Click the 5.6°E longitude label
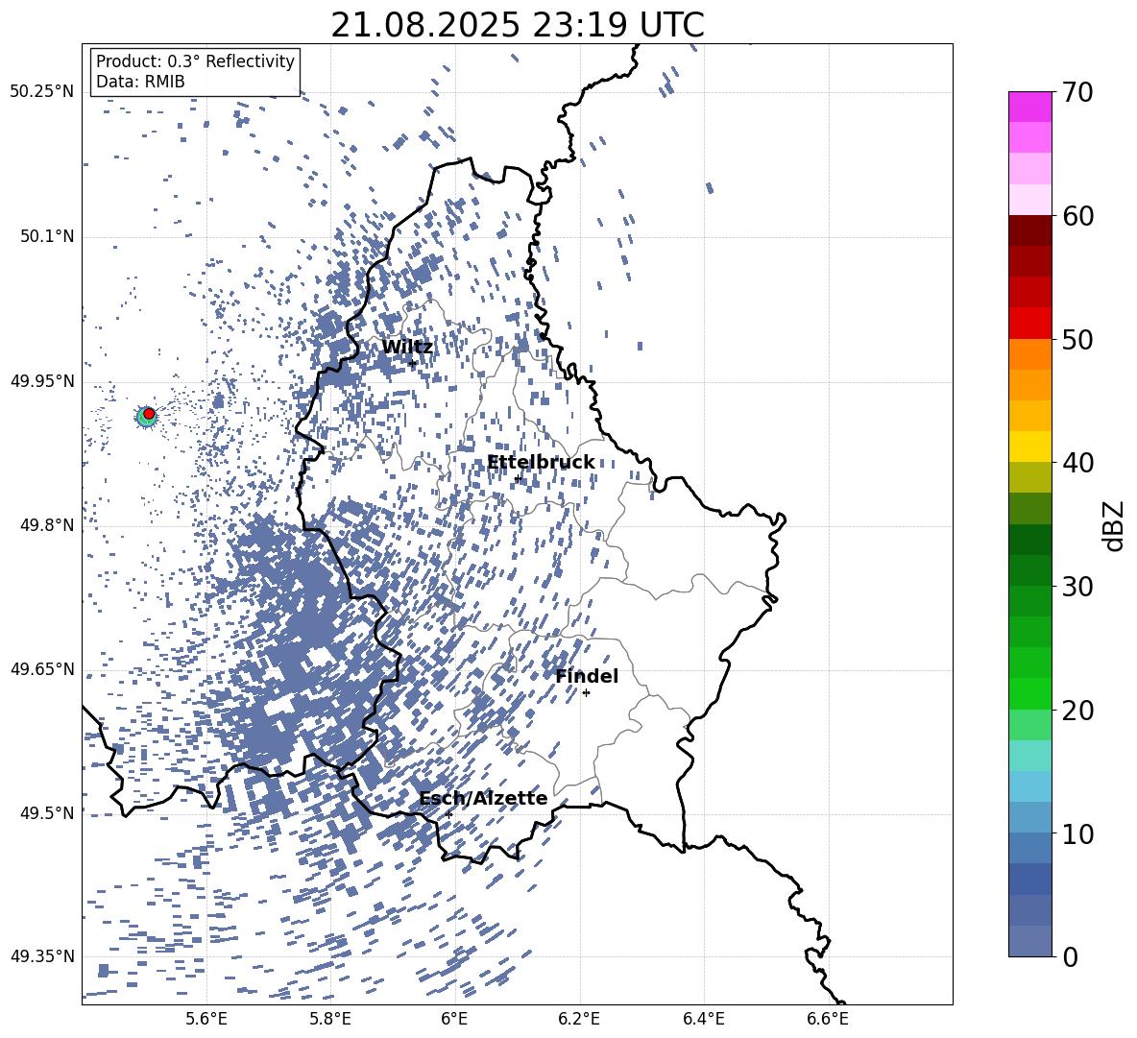This screenshot has width=1137, height=1038. 206,1020
